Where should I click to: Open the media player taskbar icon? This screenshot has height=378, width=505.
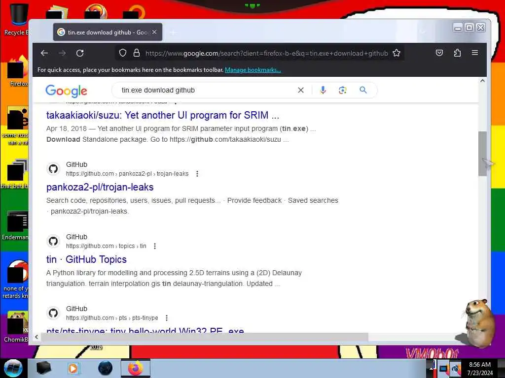coord(73,368)
